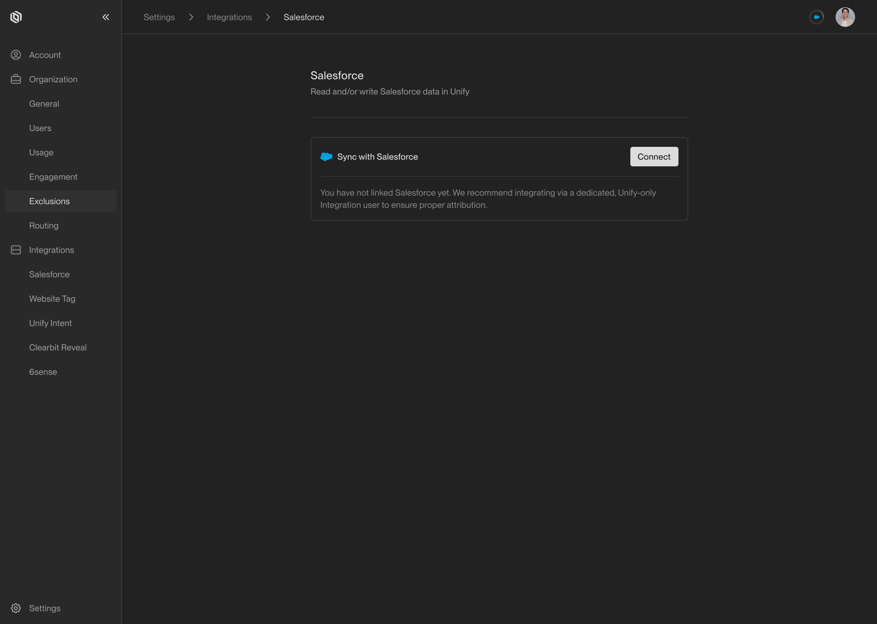Click the Settings gear icon
877x624 pixels.
pos(16,608)
